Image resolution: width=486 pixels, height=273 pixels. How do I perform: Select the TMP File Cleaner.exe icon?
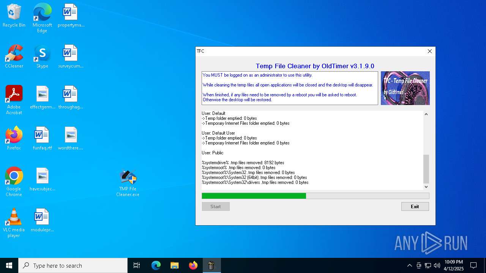128,183
